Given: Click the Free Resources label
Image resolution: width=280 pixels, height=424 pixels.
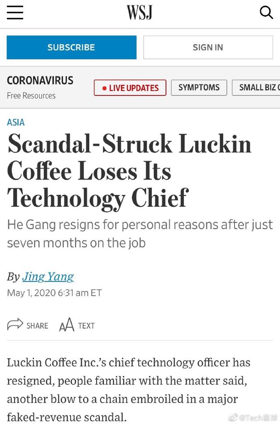Looking at the screenshot, I should 31,95.
